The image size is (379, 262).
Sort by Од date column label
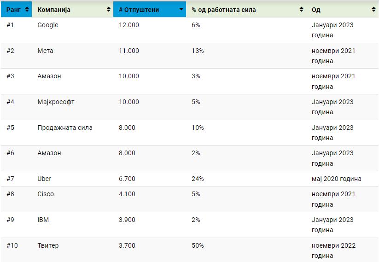click(x=316, y=10)
